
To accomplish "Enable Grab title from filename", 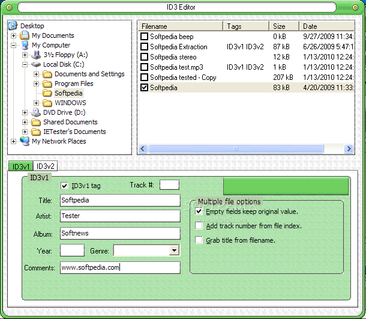I will tap(199, 240).
